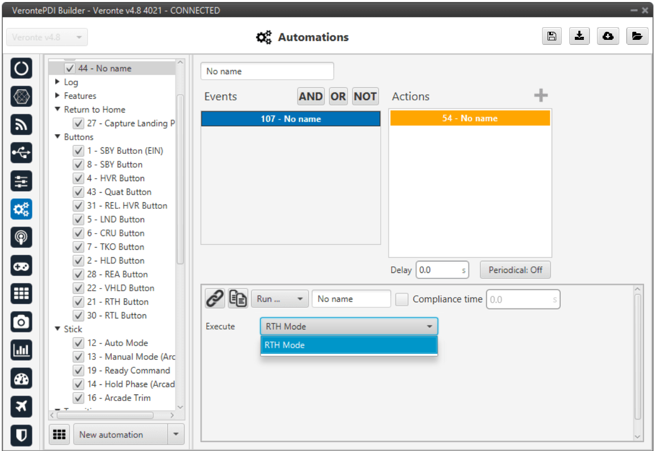The image size is (654, 451).
Task: Open the Run action type dropdown
Action: pyautogui.click(x=280, y=299)
